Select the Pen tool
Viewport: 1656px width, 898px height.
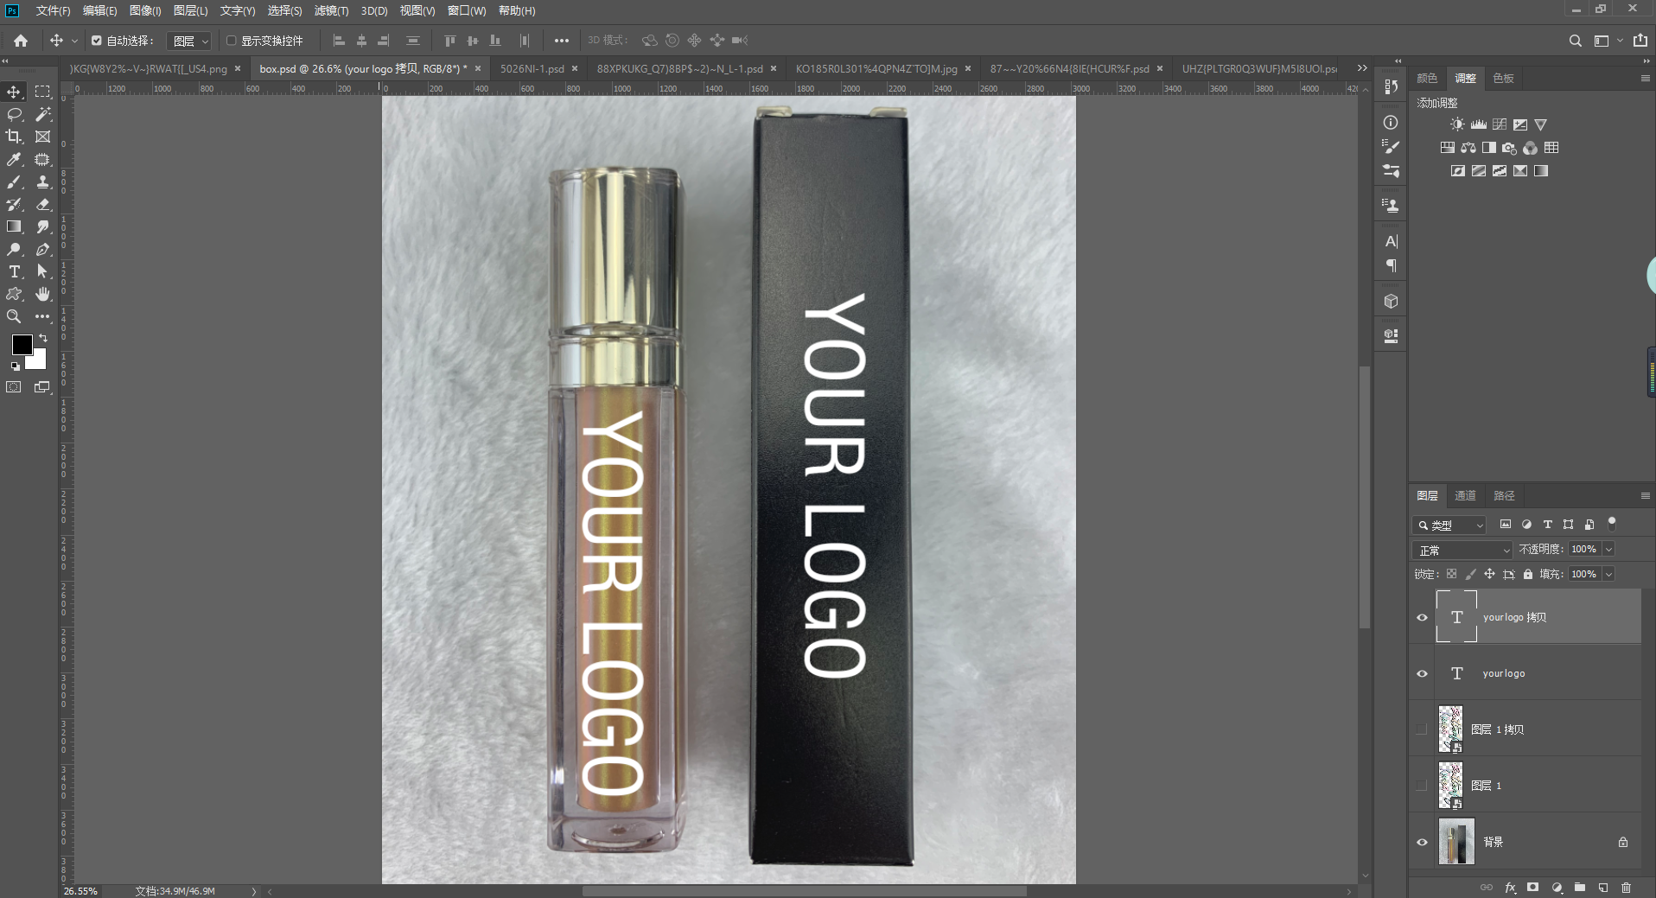pyautogui.click(x=42, y=249)
